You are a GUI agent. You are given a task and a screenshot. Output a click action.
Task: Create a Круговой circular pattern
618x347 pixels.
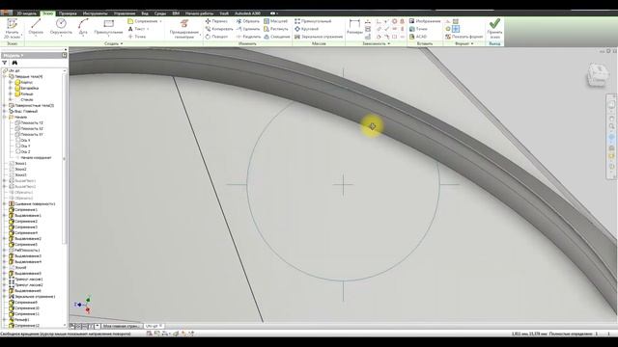coord(307,29)
